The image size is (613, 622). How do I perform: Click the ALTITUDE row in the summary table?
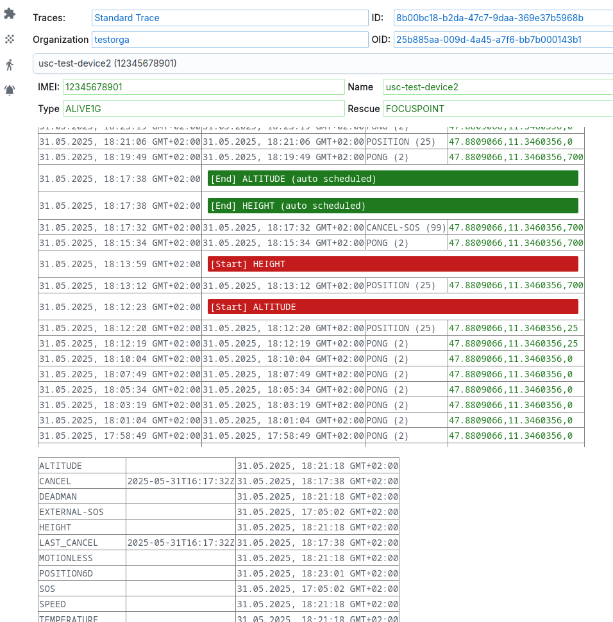(81, 466)
